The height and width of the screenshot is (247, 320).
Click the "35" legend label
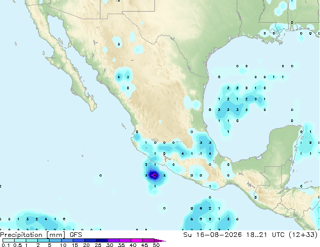pyautogui.click(x=121, y=245)
